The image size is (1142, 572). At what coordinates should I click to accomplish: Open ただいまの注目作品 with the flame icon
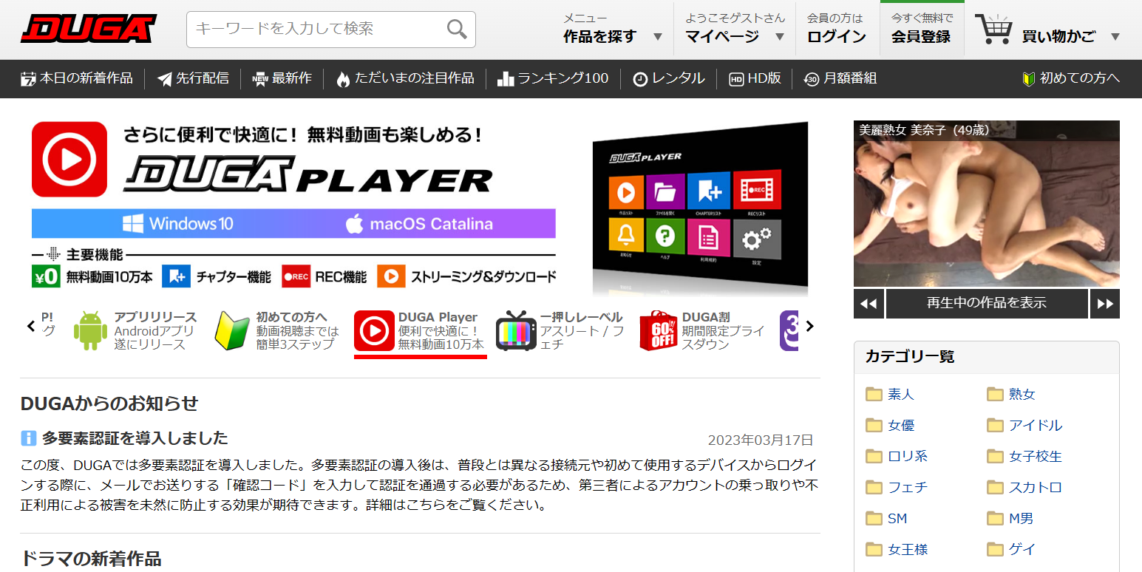coord(405,78)
